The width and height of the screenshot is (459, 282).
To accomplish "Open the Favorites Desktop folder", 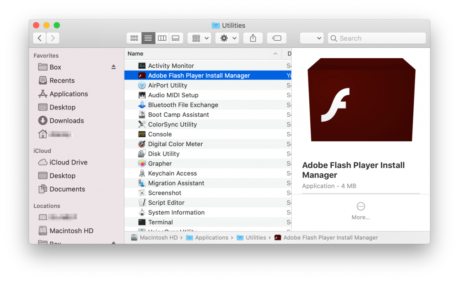I will 57,107.
